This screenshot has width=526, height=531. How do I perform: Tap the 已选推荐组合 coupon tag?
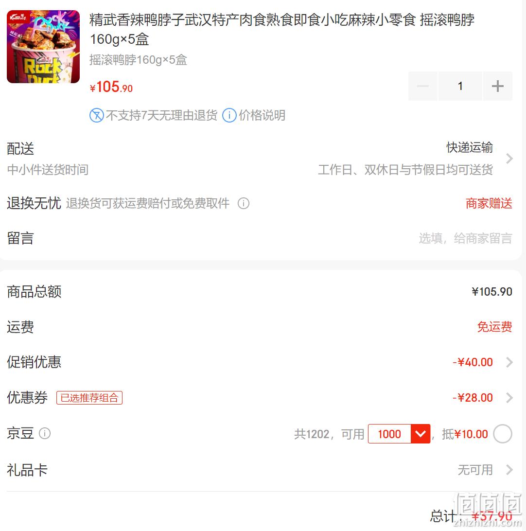point(89,398)
